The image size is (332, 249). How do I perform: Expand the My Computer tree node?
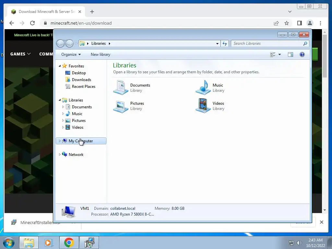(x=60, y=141)
